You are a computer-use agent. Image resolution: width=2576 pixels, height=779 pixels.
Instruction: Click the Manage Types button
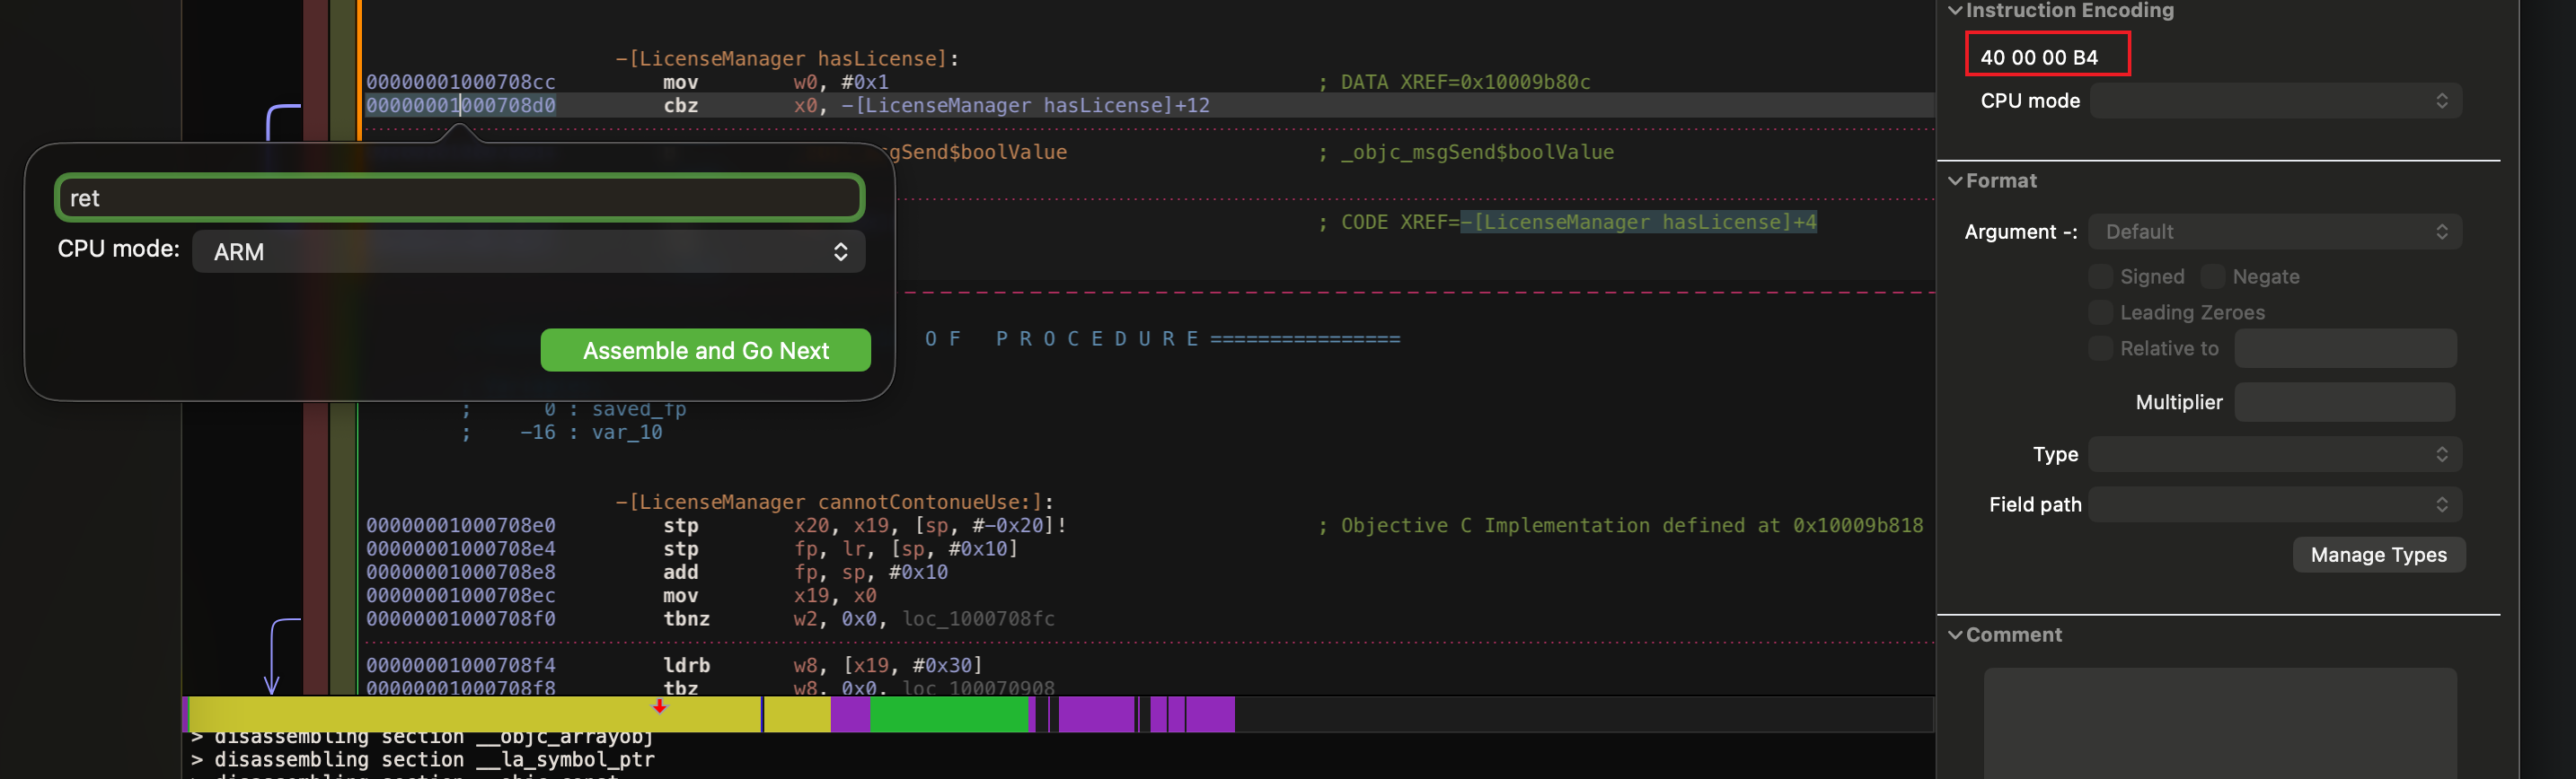coord(2378,556)
